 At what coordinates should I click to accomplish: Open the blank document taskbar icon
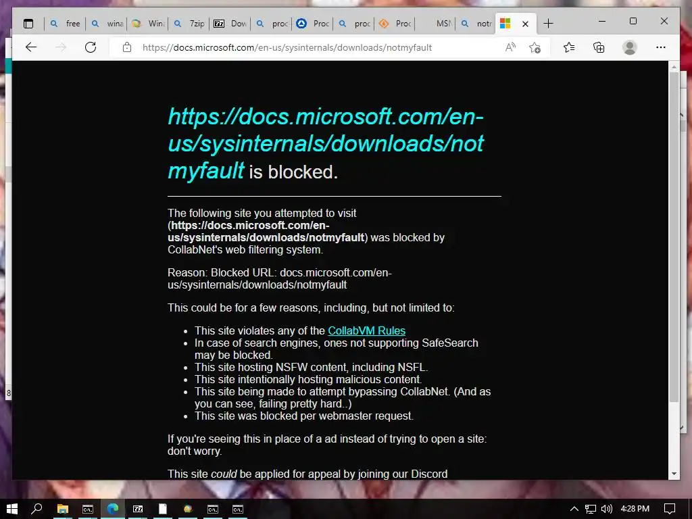pyautogui.click(x=163, y=509)
